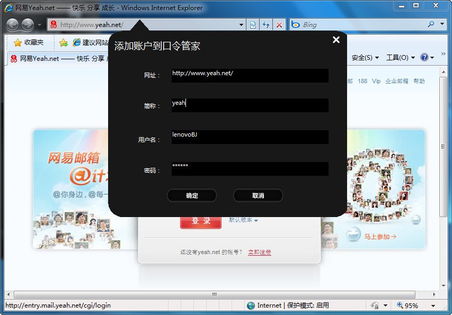Click the 取消 cancel button
The height and width of the screenshot is (315, 452).
[258, 195]
